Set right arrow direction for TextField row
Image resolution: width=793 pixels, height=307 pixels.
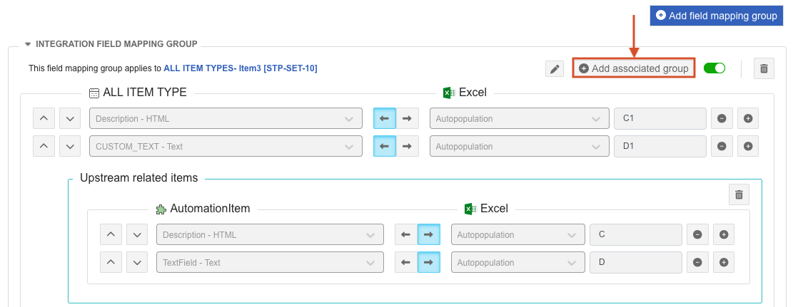point(428,262)
